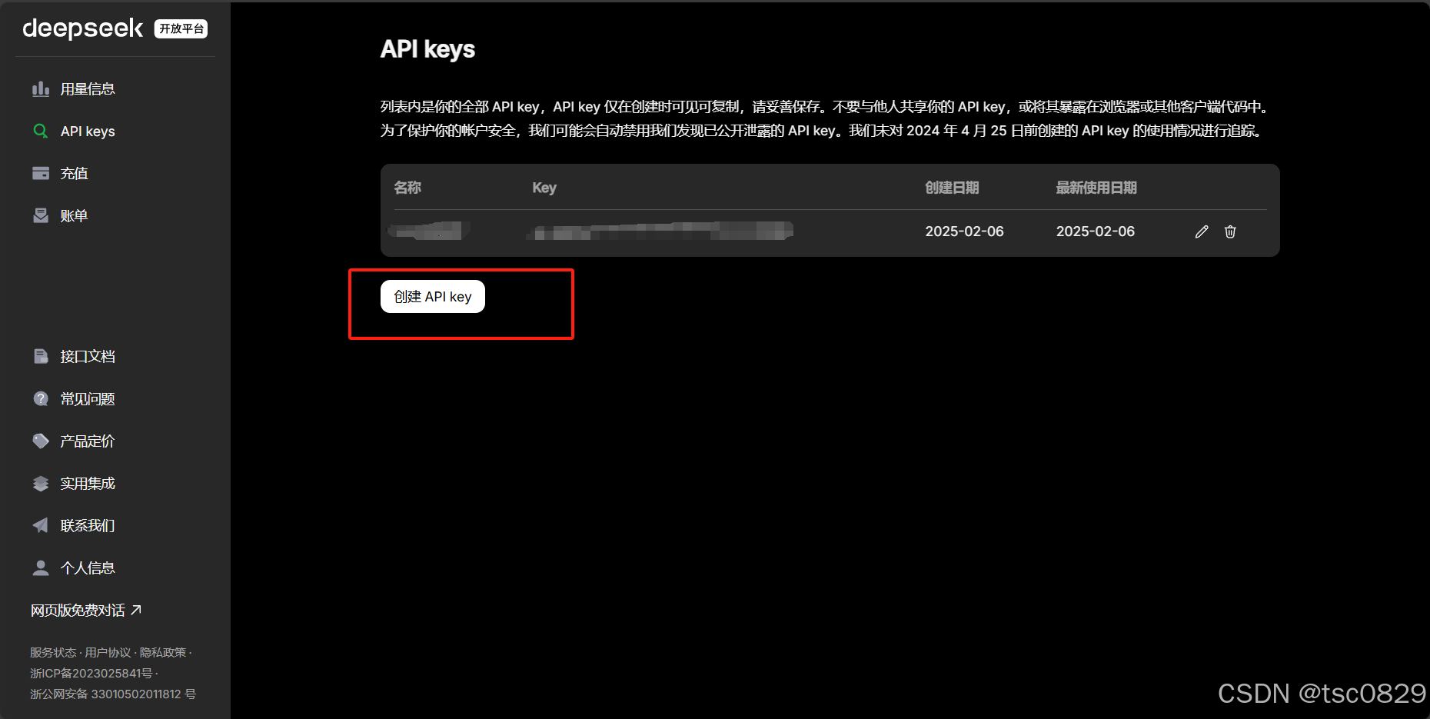This screenshot has width=1430, height=719.
Task: Open the 账单 page
Action: (74, 216)
